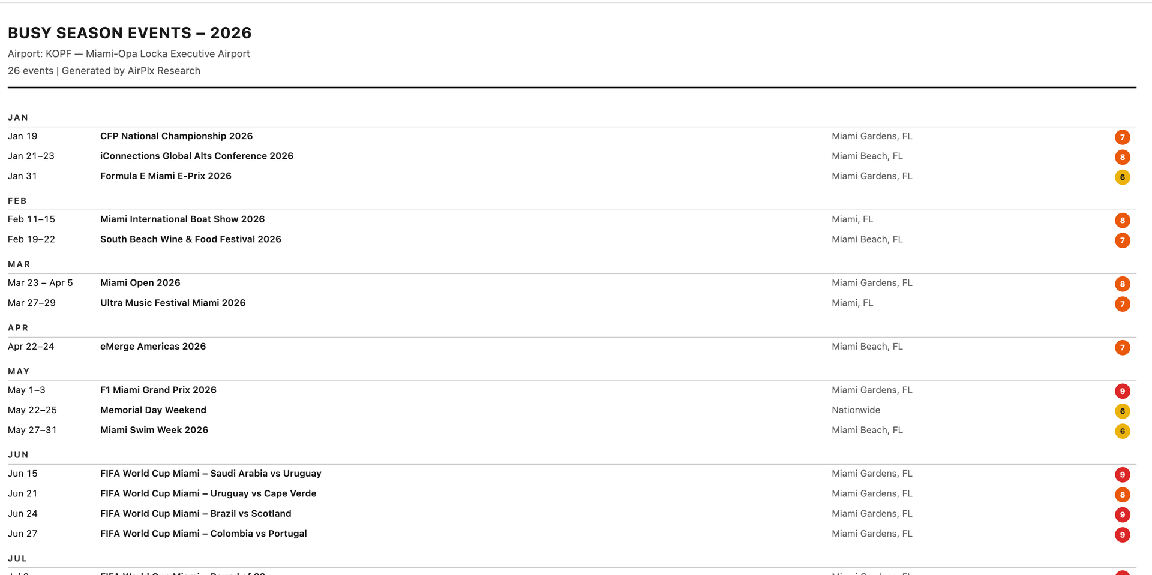1152x575 pixels.
Task: Select the Saudi Arabia vs Uruguay event title
Action: tap(211, 474)
